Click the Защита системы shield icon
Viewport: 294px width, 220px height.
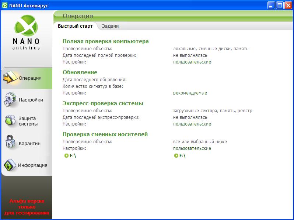click(10, 121)
